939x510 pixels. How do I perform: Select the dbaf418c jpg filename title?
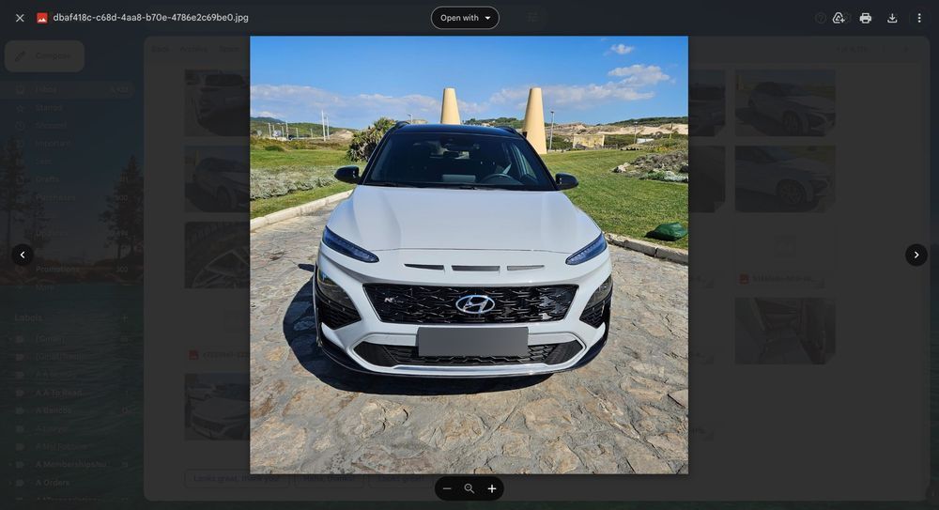(x=151, y=18)
